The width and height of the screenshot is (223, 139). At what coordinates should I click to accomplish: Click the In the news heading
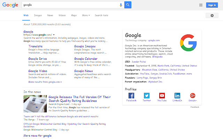tap(32, 92)
